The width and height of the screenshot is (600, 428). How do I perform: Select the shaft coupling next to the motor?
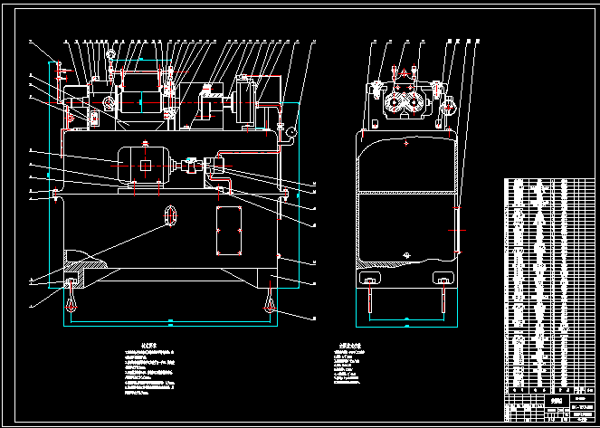(191, 166)
